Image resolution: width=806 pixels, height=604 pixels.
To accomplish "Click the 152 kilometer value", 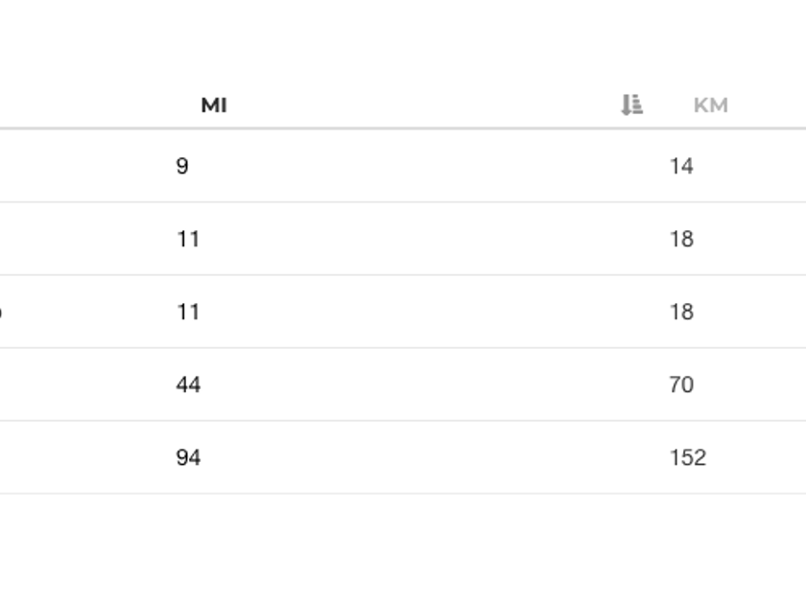I will pyautogui.click(x=687, y=457).
